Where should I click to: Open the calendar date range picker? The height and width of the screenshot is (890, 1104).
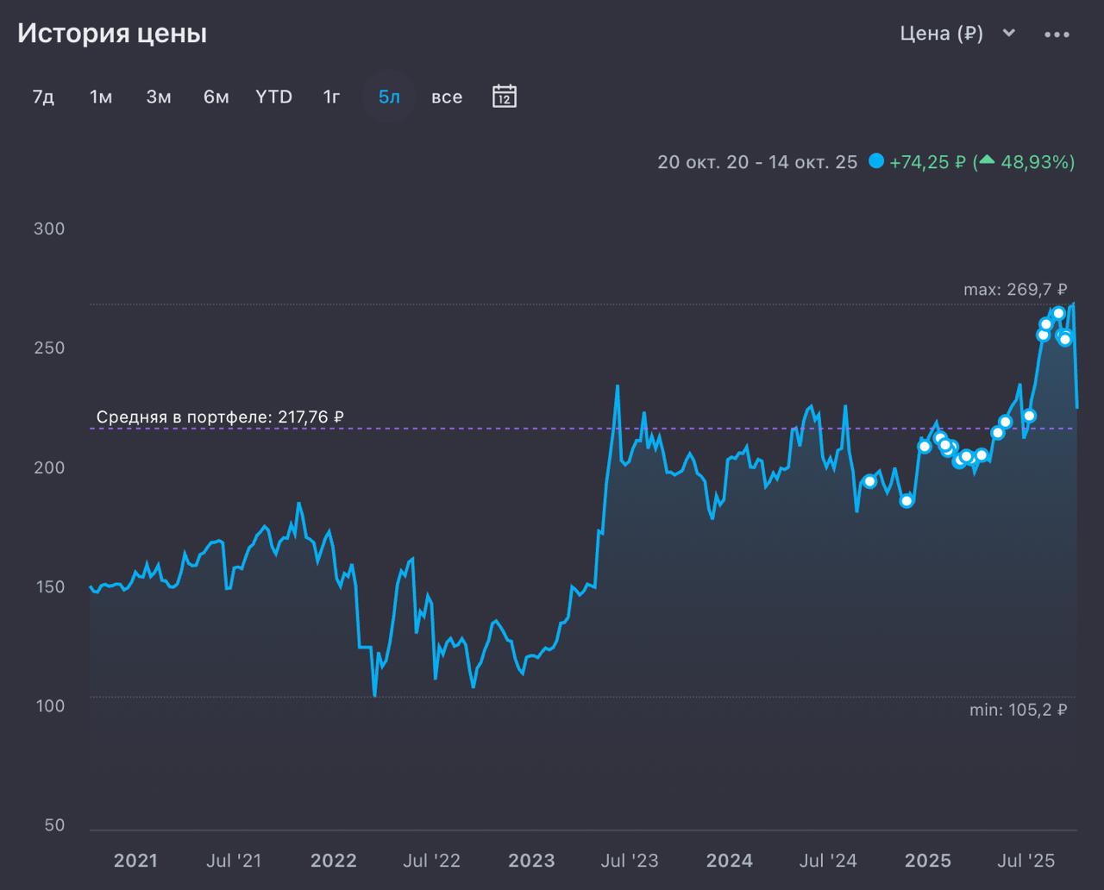505,96
